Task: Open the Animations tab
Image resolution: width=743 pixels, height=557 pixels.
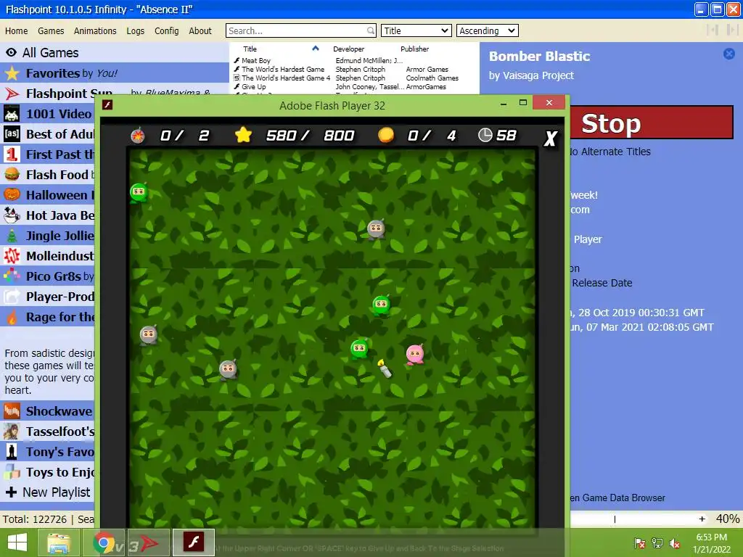Action: [x=95, y=30]
